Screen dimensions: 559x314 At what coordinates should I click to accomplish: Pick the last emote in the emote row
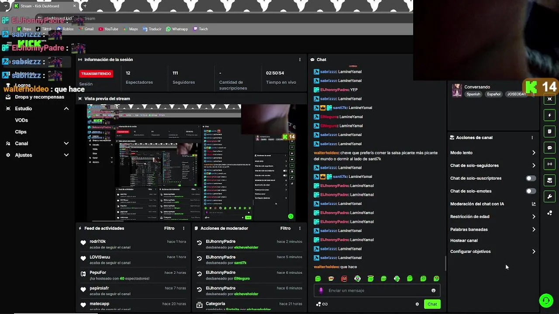click(x=436, y=279)
